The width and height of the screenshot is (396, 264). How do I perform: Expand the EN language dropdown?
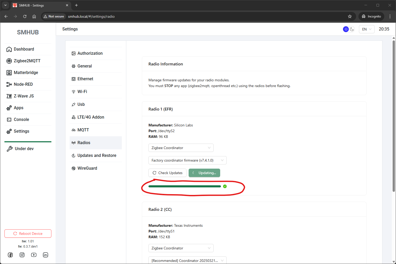click(367, 29)
